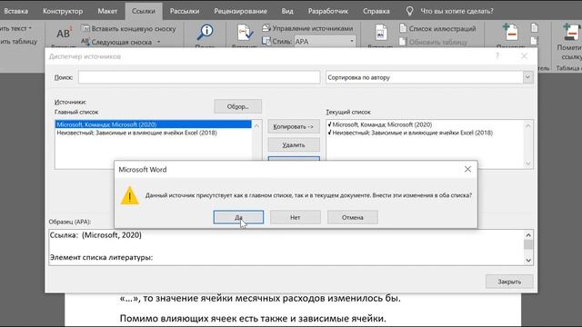582x327 pixels.
Task: Click the Следующая сноска button
Action: click(117, 42)
